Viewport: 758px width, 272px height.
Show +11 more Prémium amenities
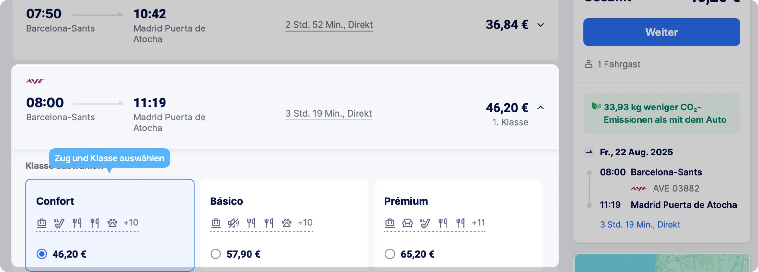tap(478, 223)
